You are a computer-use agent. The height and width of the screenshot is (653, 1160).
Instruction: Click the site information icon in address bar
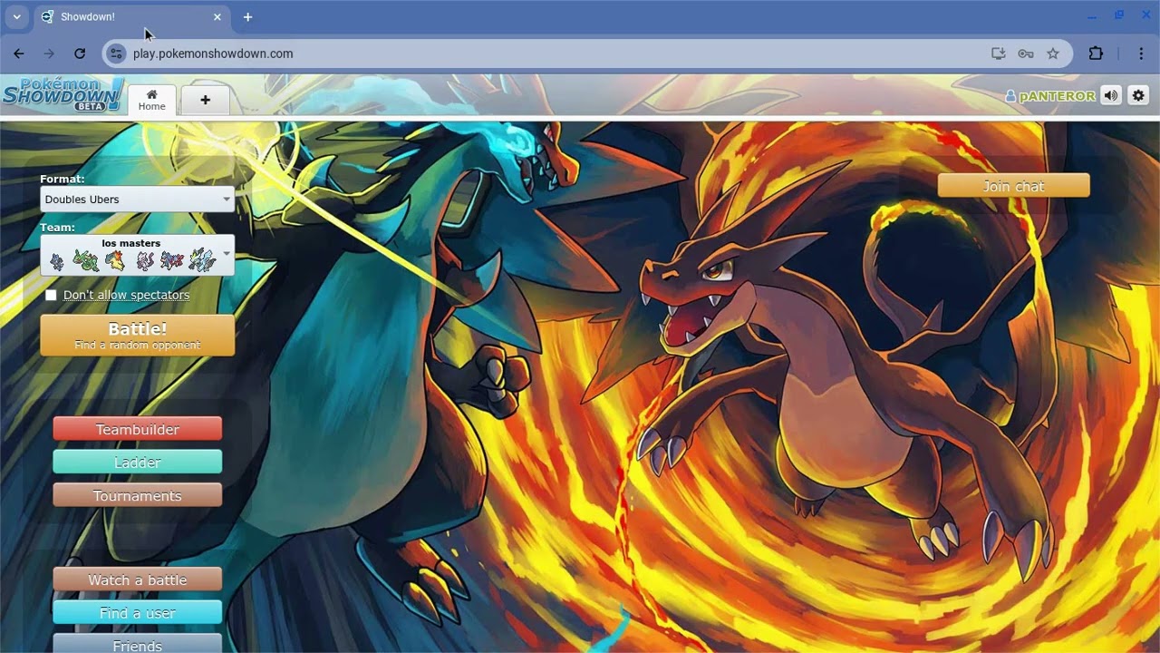coord(116,54)
